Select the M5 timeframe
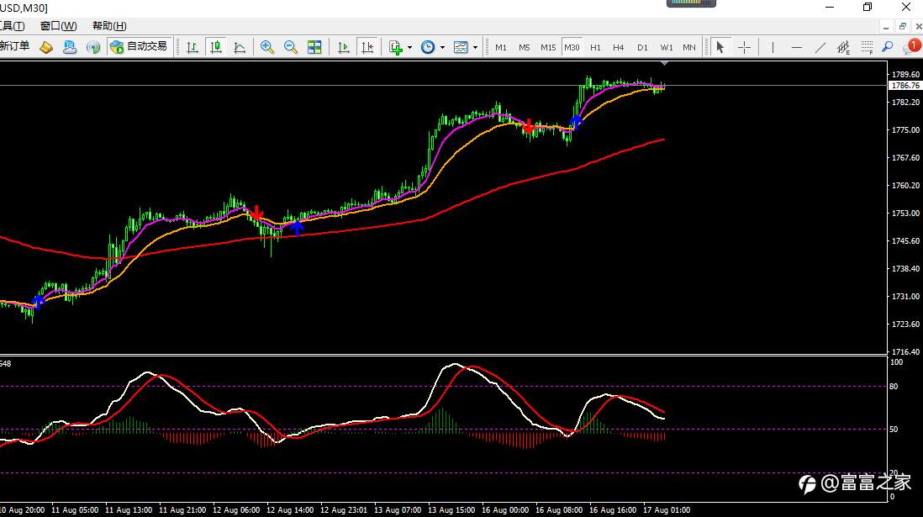This screenshot has height=517, width=923. [x=525, y=47]
